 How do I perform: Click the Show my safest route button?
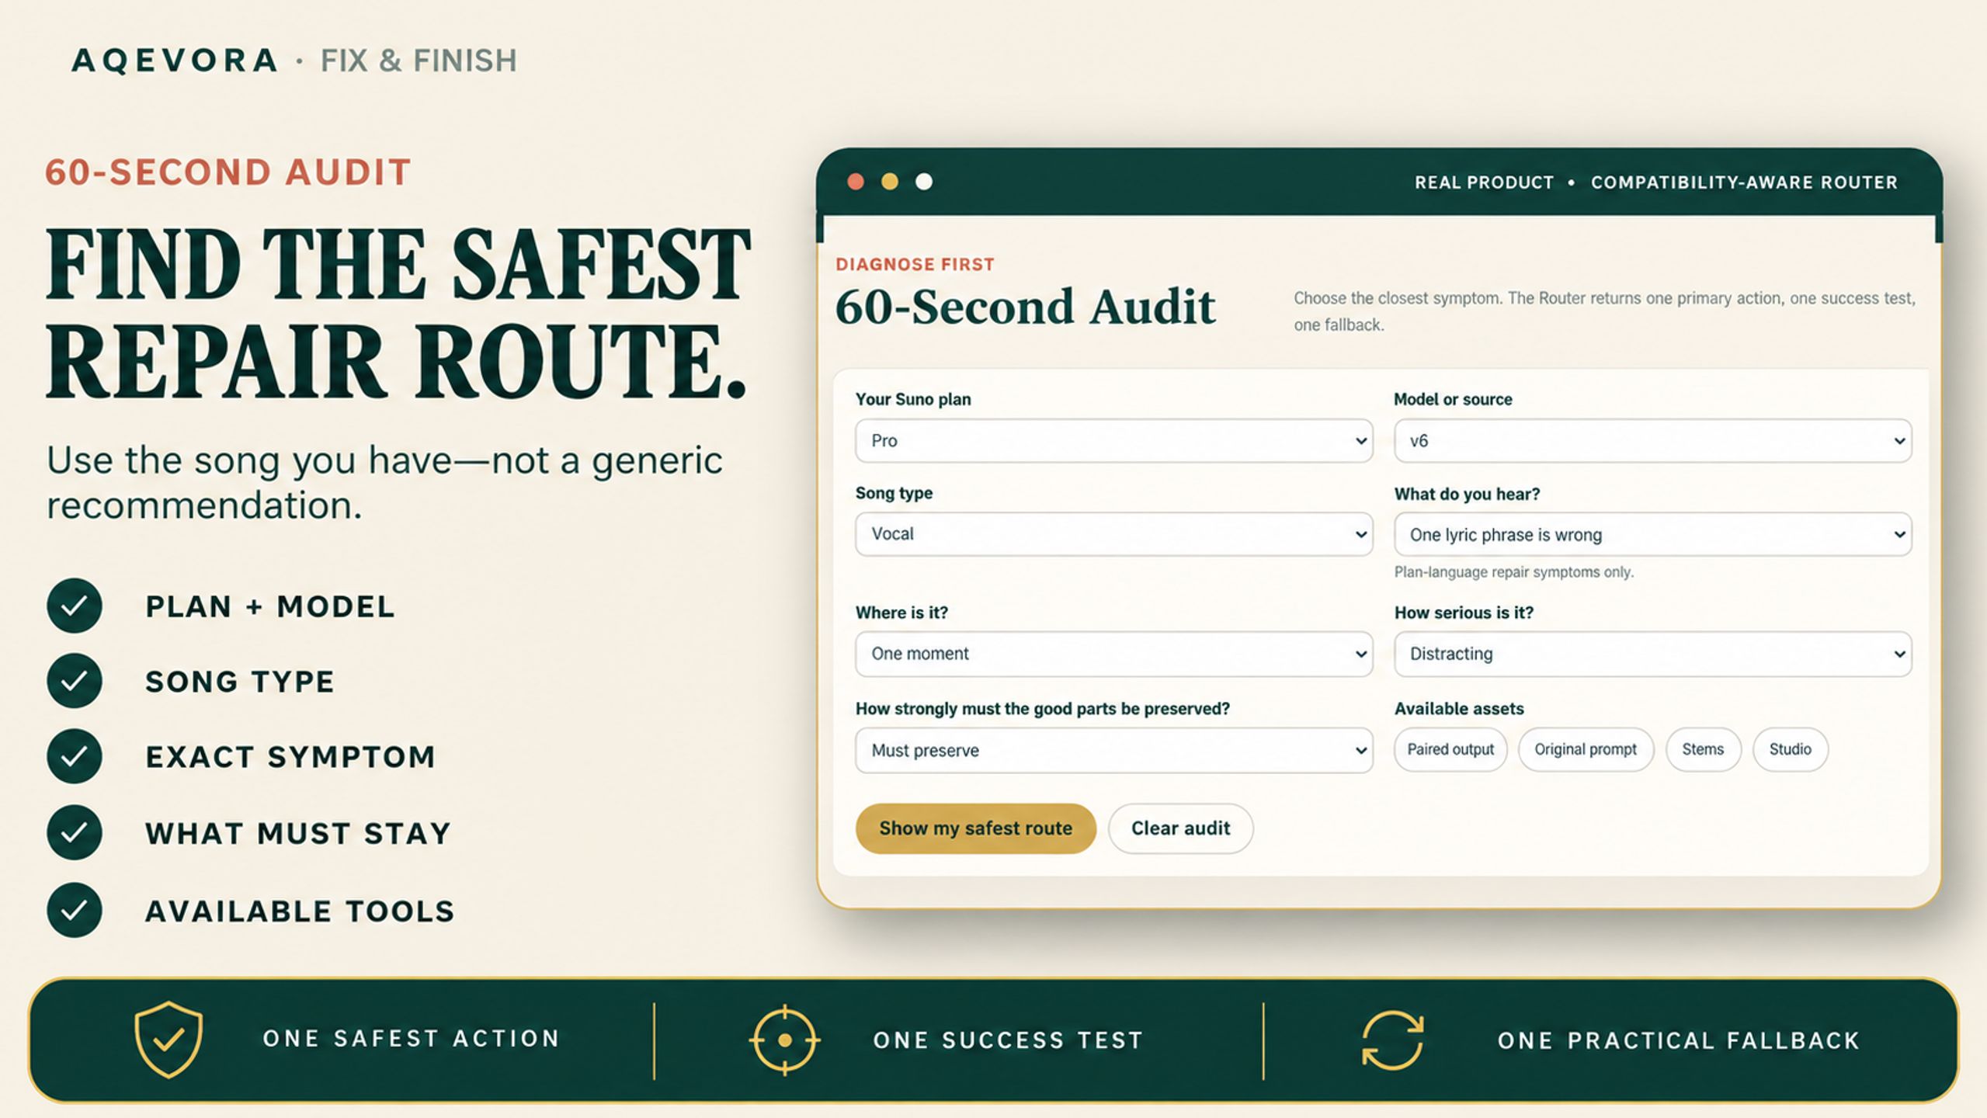pos(975,828)
